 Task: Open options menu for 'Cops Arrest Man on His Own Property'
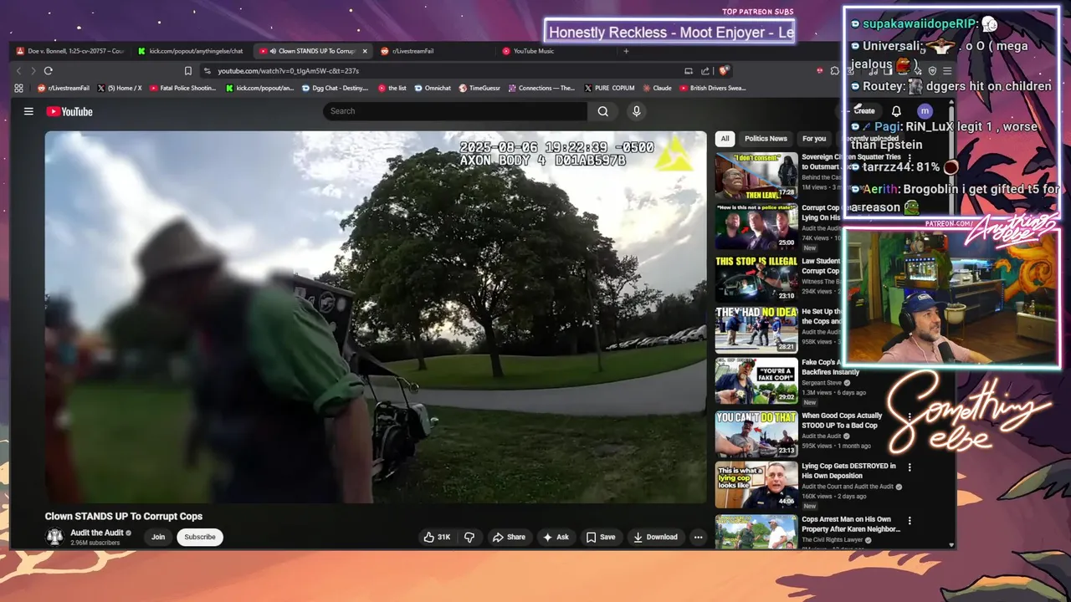(x=910, y=520)
